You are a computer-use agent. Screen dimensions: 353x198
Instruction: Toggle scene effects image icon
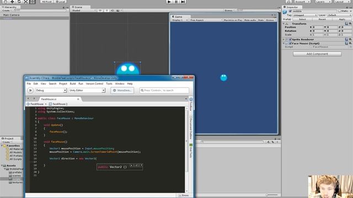pyautogui.click(x=117, y=10)
